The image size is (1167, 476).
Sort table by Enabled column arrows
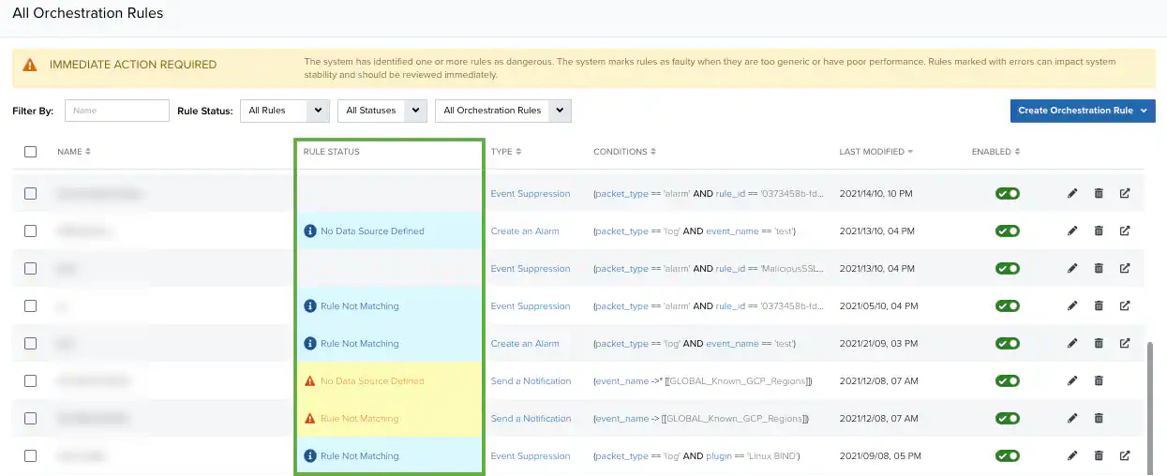1017,152
